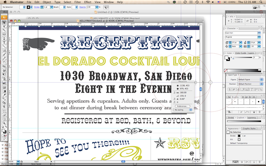
Task: Select the Rotate tool
Action: (x=4, y=63)
